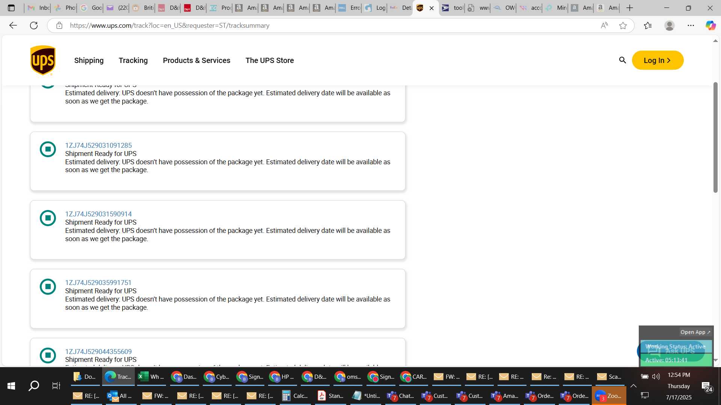The width and height of the screenshot is (721, 405).
Task: Click the scrollbar down arrow
Action: pos(715,360)
